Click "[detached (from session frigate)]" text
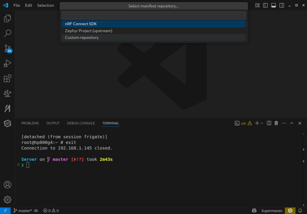 point(64,137)
